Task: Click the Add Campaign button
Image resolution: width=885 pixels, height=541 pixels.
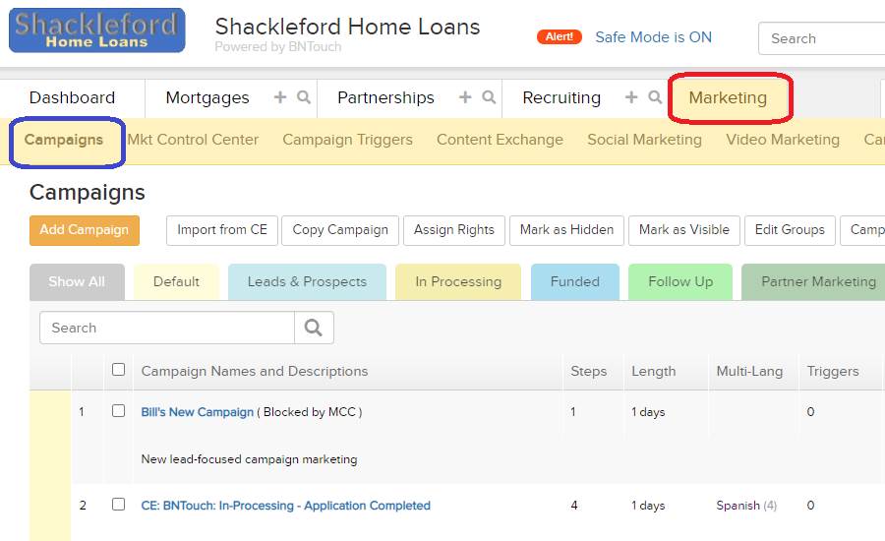Action: click(85, 230)
